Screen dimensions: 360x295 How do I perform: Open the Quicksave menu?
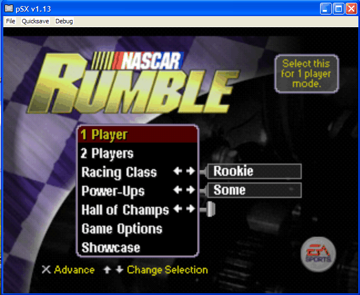(x=36, y=21)
